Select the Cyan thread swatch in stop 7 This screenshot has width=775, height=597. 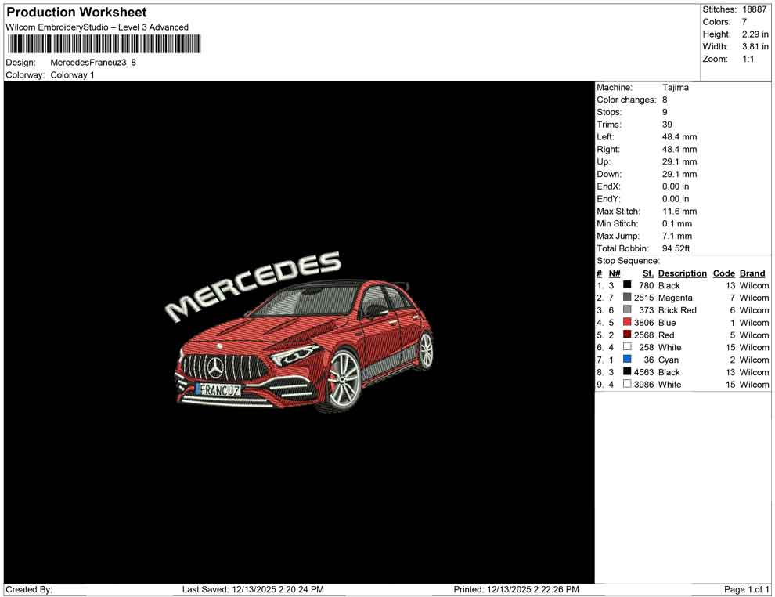click(625, 360)
